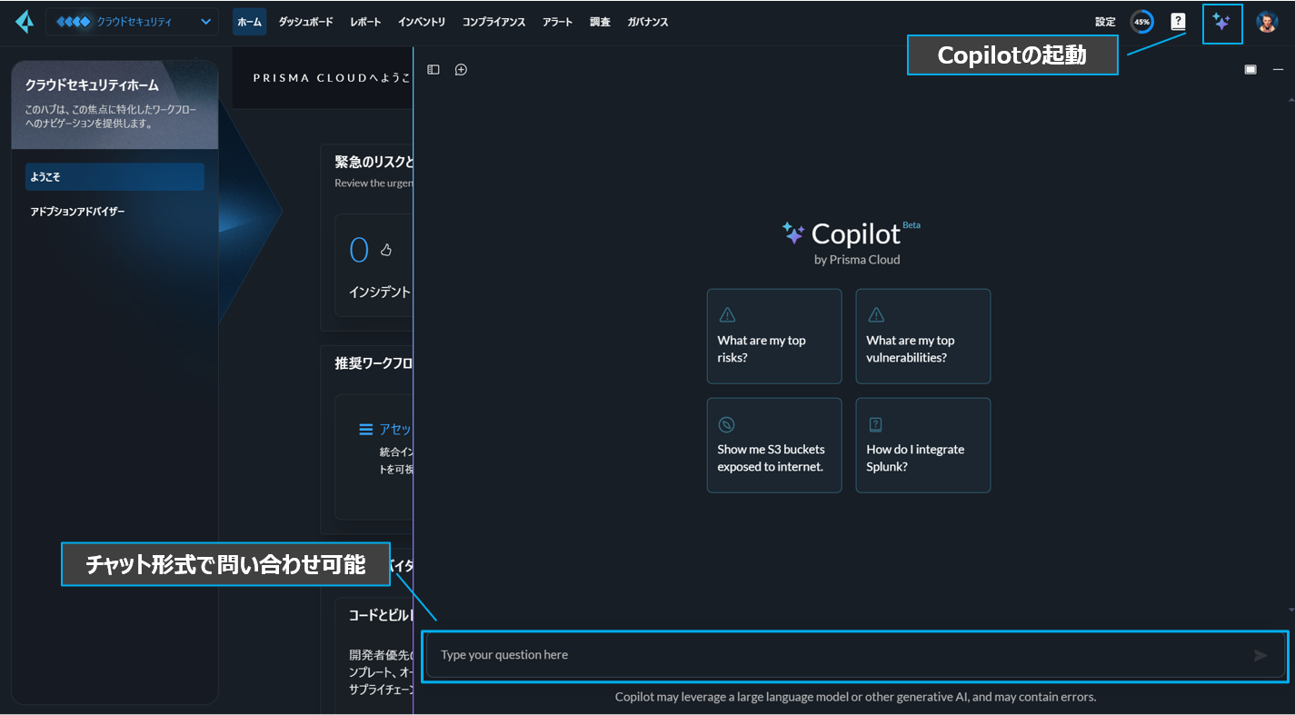This screenshot has width=1295, height=715.
Task: Launch Copilot via the sparkle icon
Action: tap(1221, 23)
